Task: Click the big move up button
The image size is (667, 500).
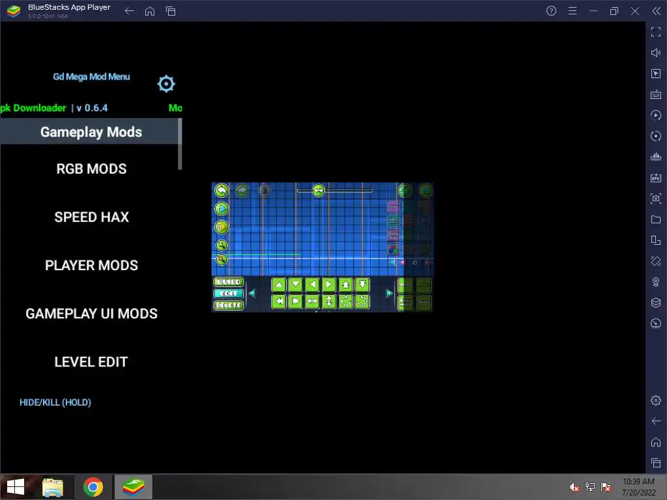Action: tap(345, 285)
